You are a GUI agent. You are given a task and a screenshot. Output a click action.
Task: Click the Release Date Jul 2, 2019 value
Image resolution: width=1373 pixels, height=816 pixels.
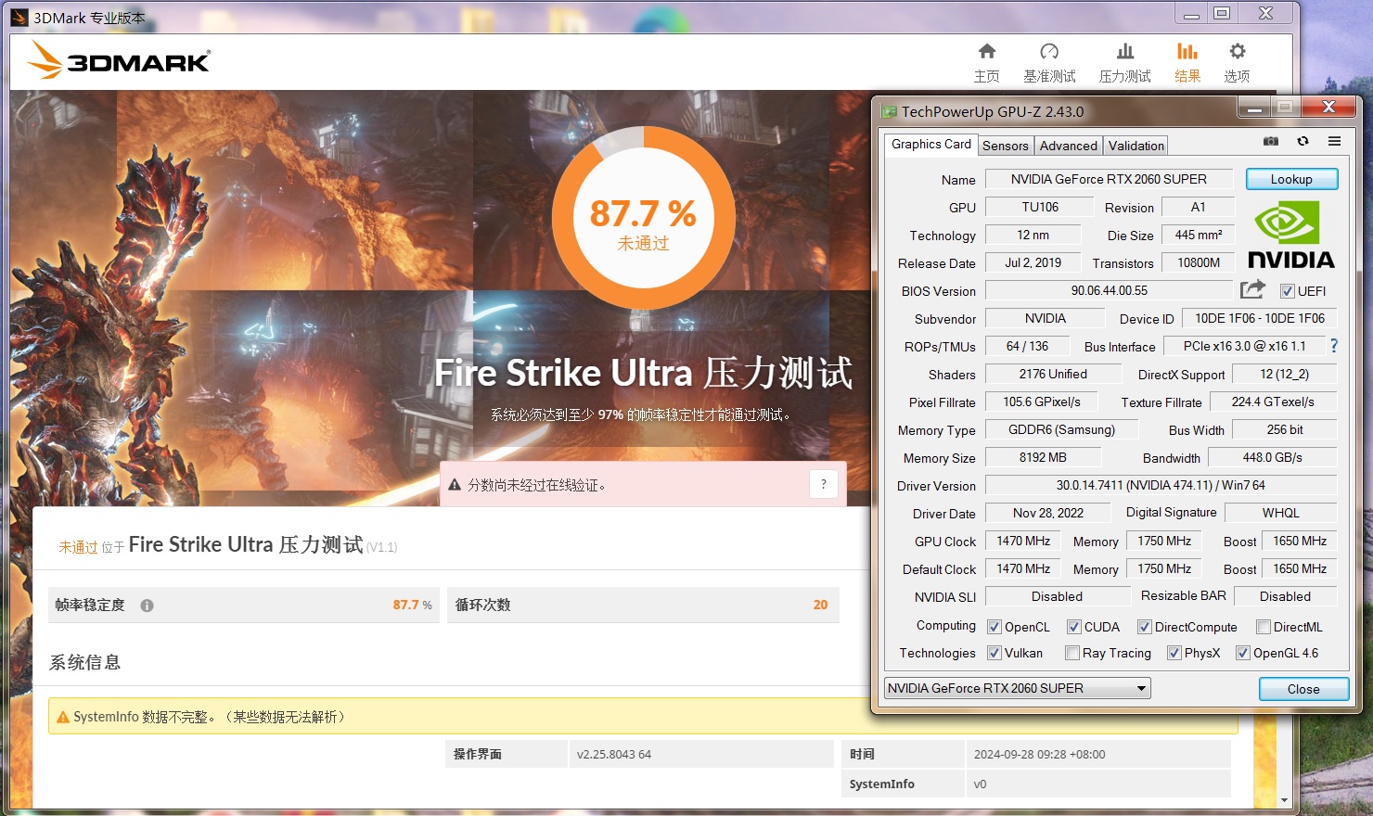(x=1033, y=262)
